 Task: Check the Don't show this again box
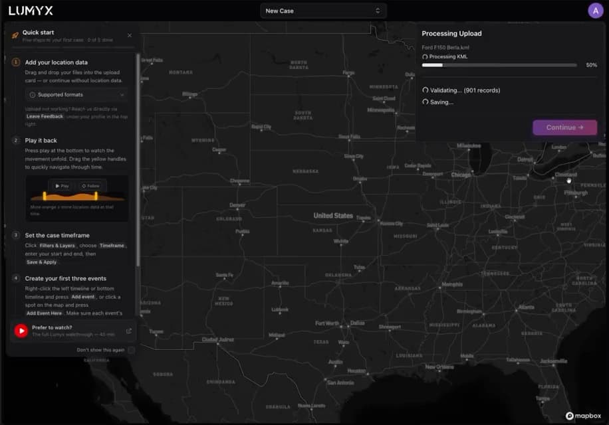pyautogui.click(x=131, y=350)
